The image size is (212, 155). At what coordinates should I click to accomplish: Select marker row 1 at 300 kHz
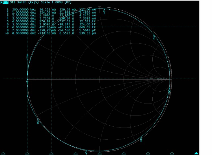pos(51,9)
